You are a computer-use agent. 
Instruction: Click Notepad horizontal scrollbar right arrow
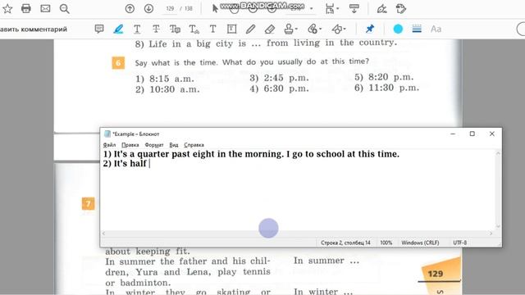click(491, 233)
